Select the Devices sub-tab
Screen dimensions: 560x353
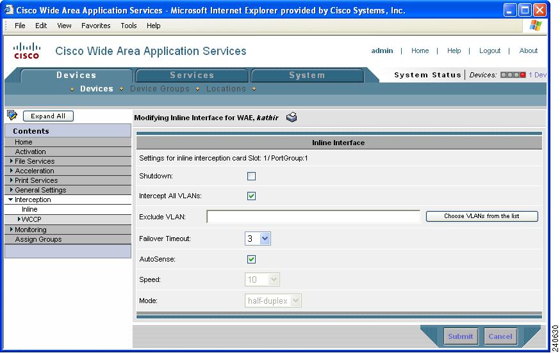coord(96,89)
